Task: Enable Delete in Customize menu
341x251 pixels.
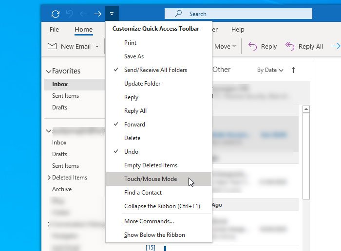Action: point(158,138)
